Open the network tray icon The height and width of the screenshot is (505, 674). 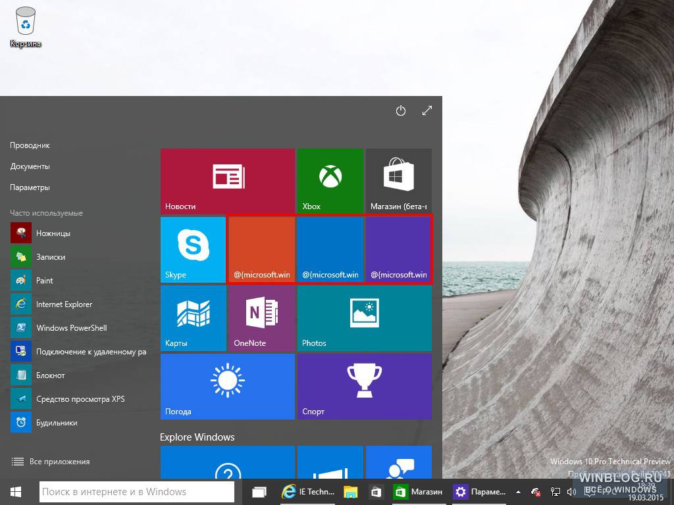(556, 492)
